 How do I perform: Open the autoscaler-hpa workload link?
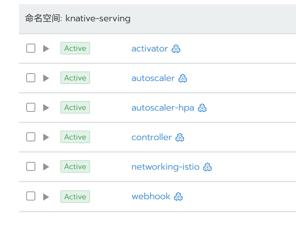(x=163, y=108)
